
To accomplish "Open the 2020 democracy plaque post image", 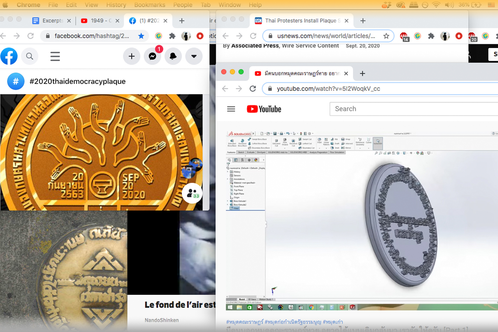I will (101, 152).
